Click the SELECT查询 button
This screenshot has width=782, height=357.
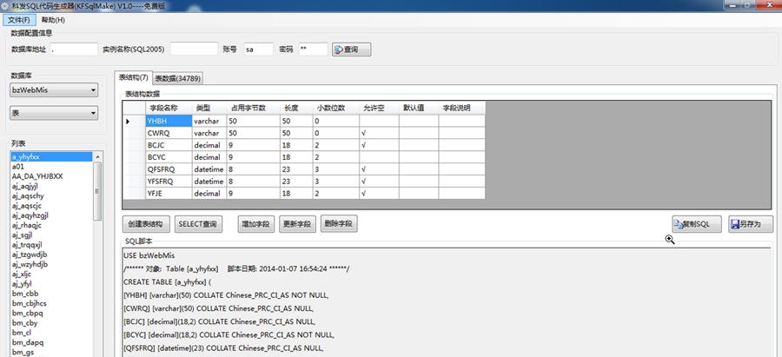pyautogui.click(x=198, y=224)
